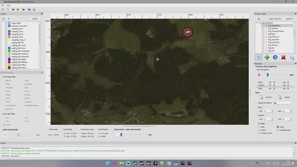Toggle usgFlg_Def-Medic layer checkbox
This screenshot has height=167, width=297.
[6, 59]
